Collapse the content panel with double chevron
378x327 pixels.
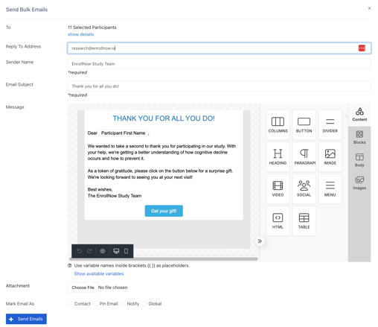[x=260, y=241]
